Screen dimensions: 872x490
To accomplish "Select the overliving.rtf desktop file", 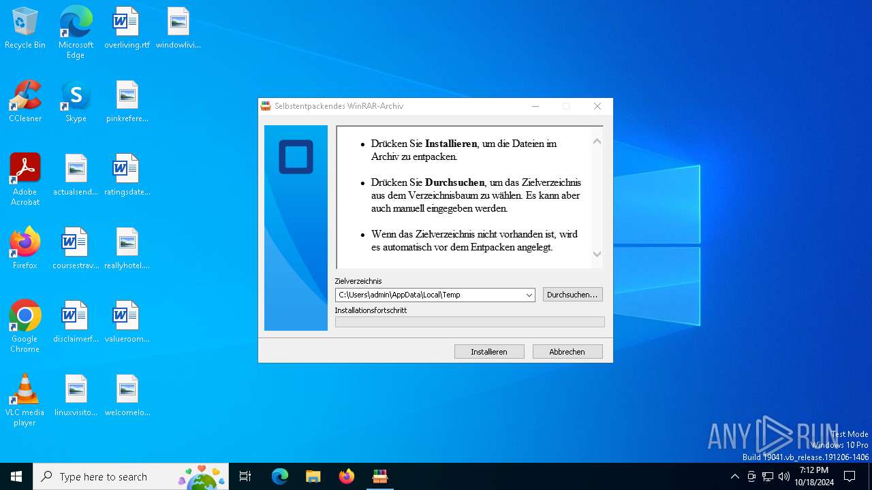I will (x=127, y=29).
